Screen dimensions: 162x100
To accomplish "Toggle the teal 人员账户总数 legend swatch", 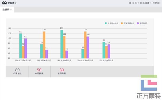I will tap(106, 23).
